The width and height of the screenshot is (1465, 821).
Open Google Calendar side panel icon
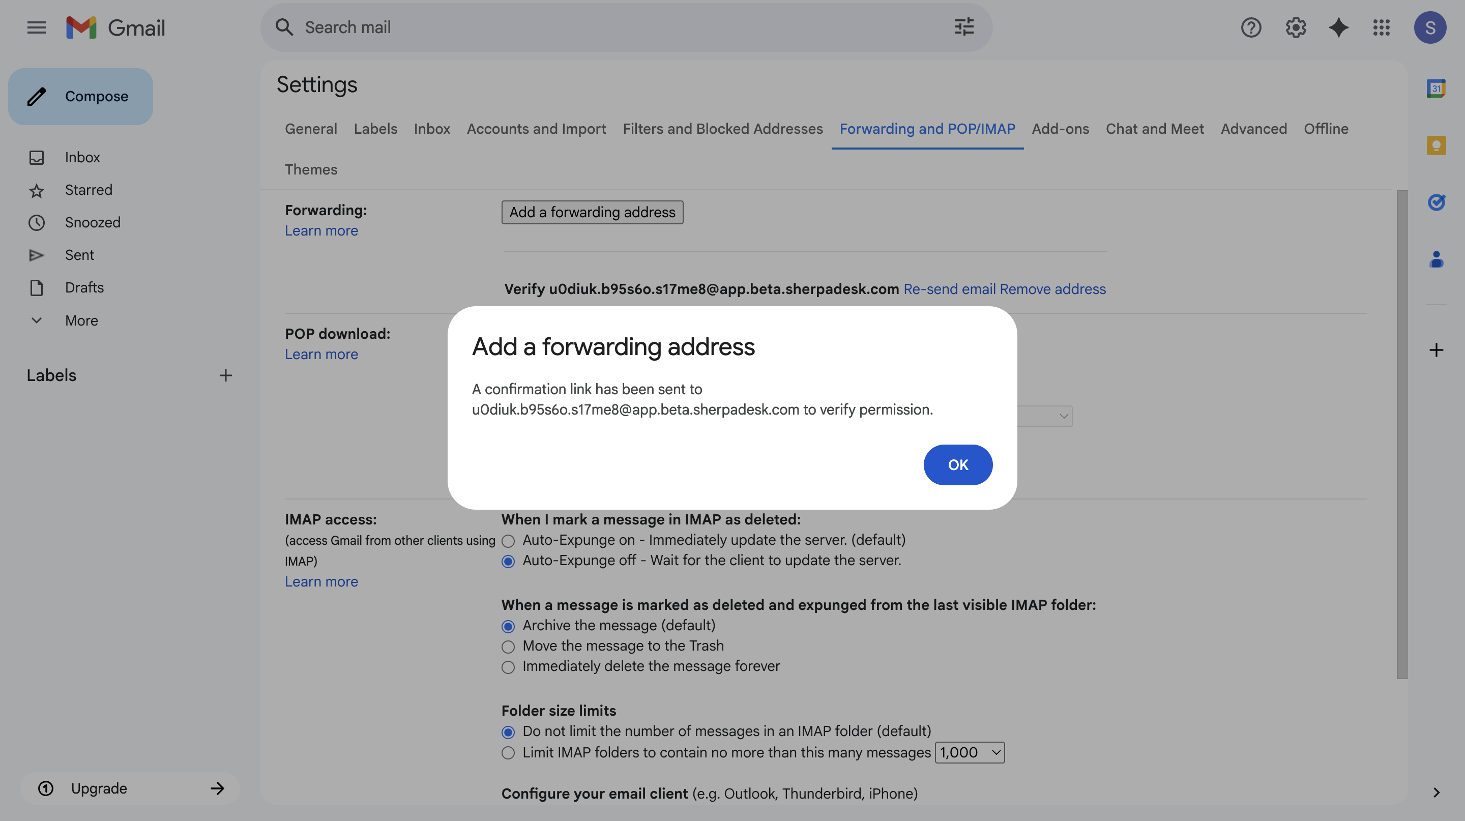tap(1436, 89)
